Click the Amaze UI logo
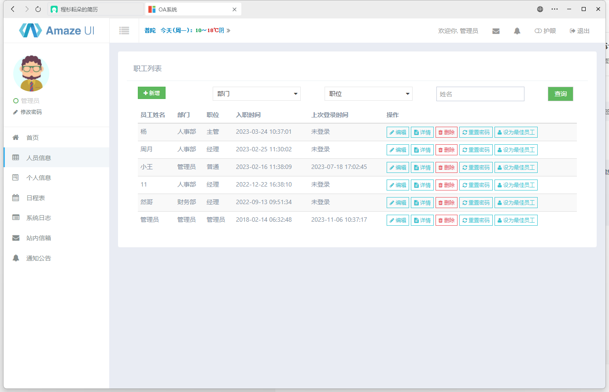Viewport: 609px width, 392px height. 57,30
